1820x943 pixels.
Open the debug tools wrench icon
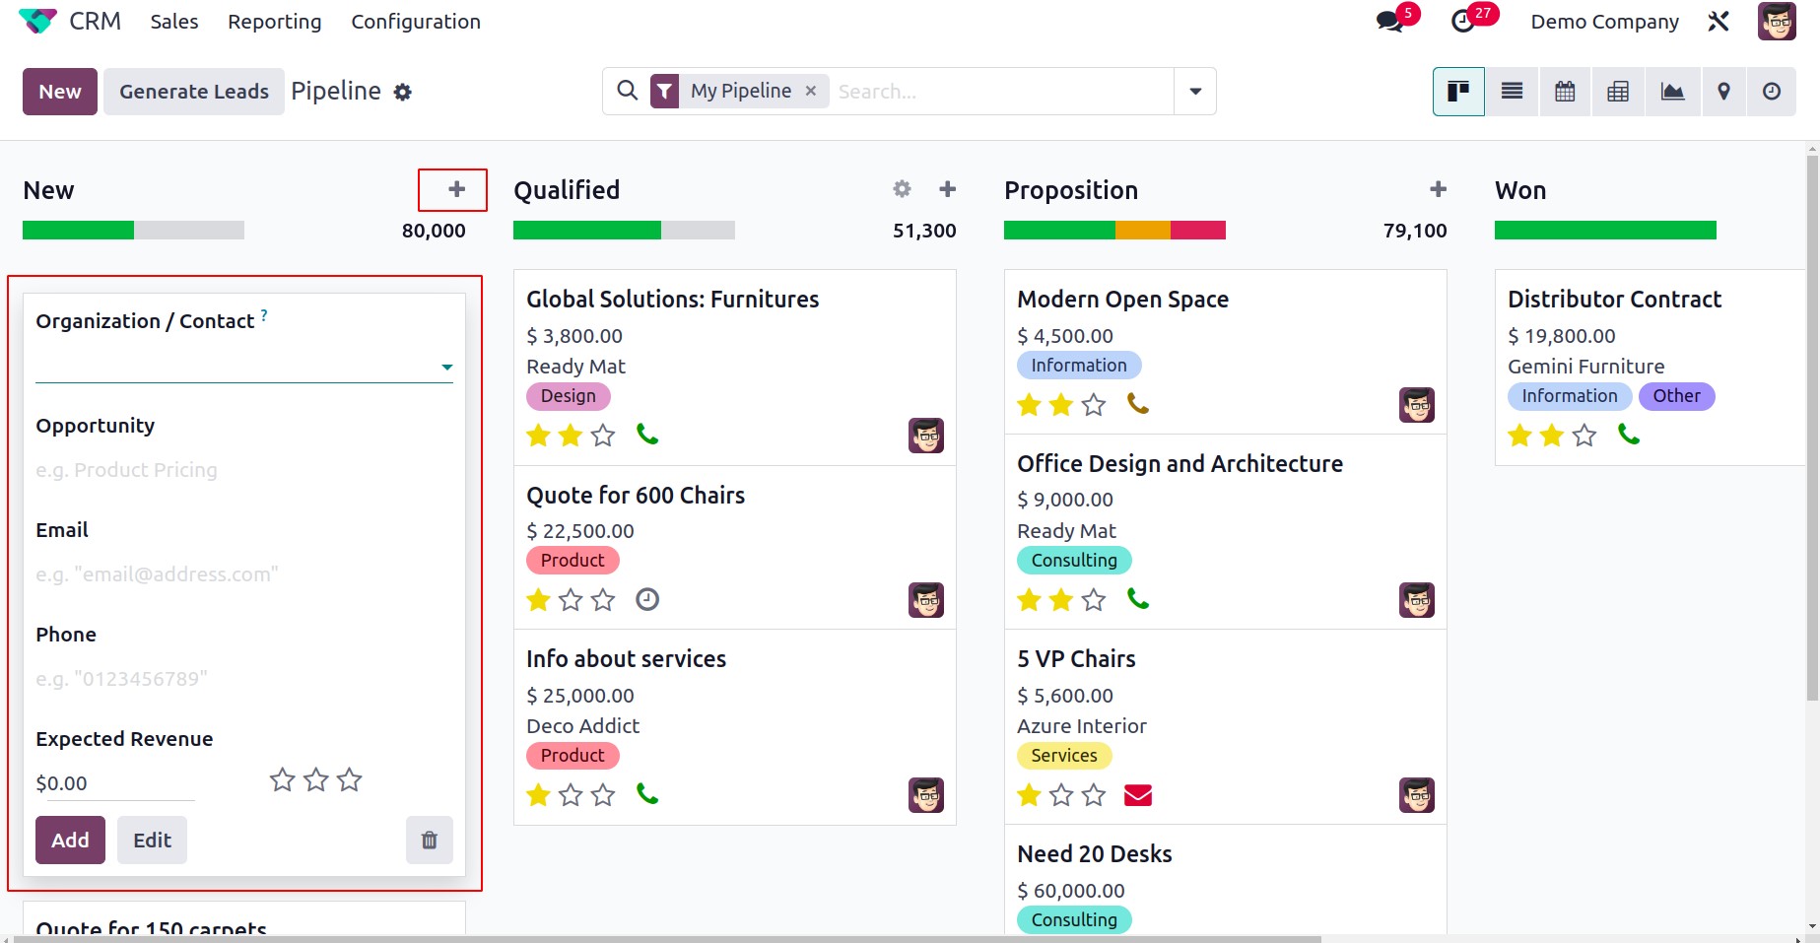[1719, 21]
